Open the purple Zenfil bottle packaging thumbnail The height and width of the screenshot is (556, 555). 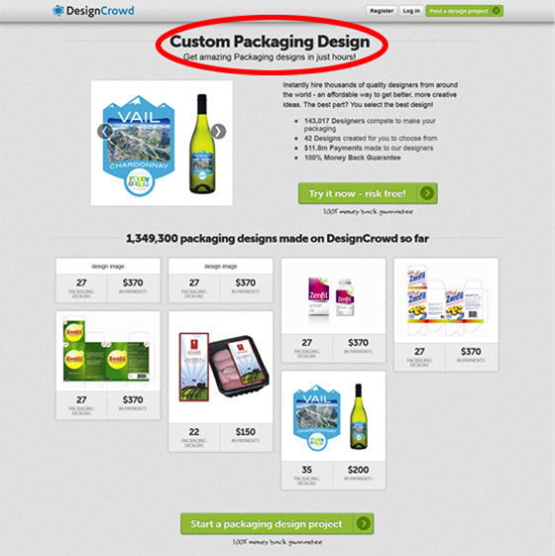tap(333, 296)
